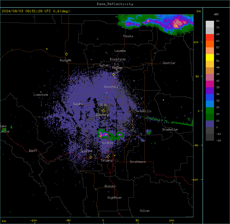Click the Didsbury label
Image resolution: width=230 pixels, height=224 pixels.
[x=102, y=115]
